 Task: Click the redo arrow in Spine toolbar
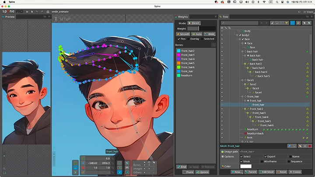(42, 12)
